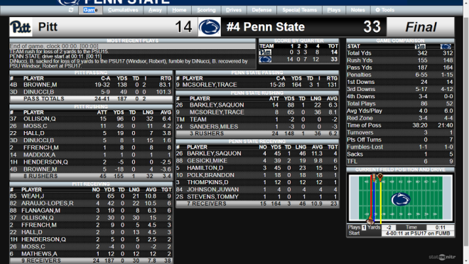469x264 pixels.
Task: Open the Notes tab
Action: tap(357, 10)
